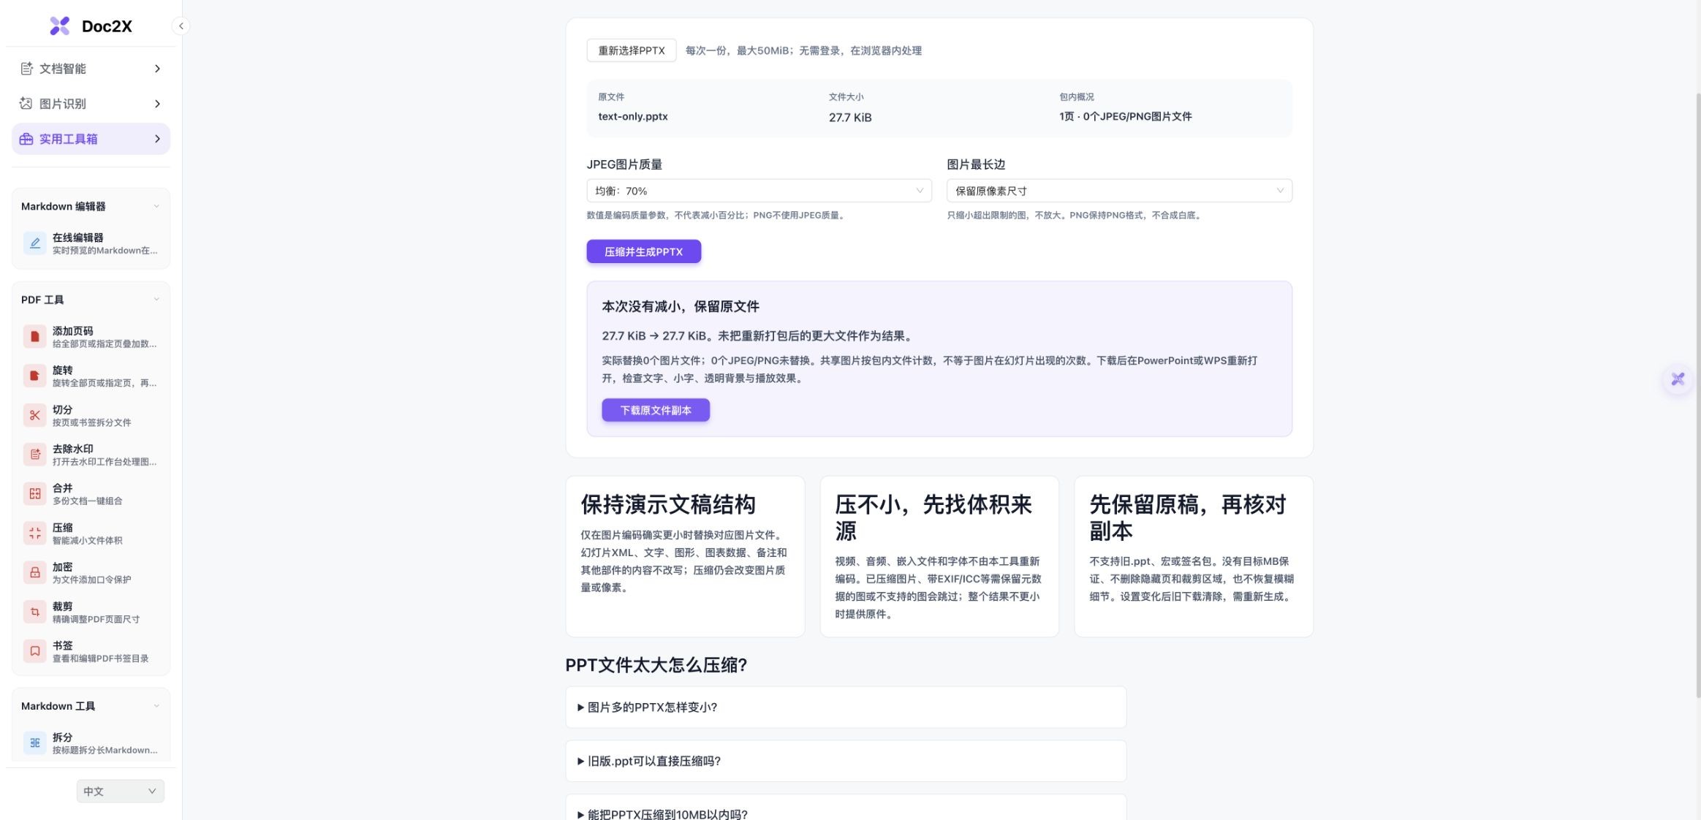Collapse the Markdown 工具 section
1701x820 pixels.
(156, 706)
